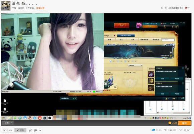
Task: Click the chat bubble share icon
Action: (x=35, y=130)
